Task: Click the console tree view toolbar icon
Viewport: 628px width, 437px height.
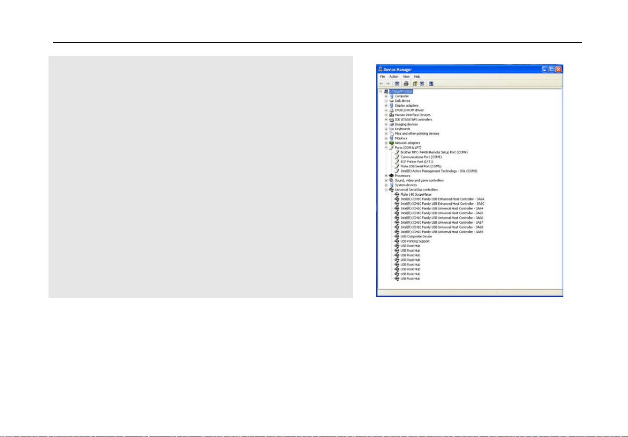Action: click(397, 84)
